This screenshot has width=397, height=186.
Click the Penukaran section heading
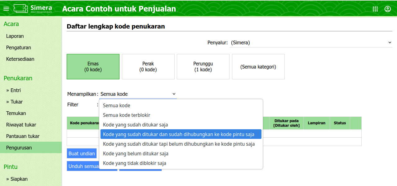pos(18,78)
